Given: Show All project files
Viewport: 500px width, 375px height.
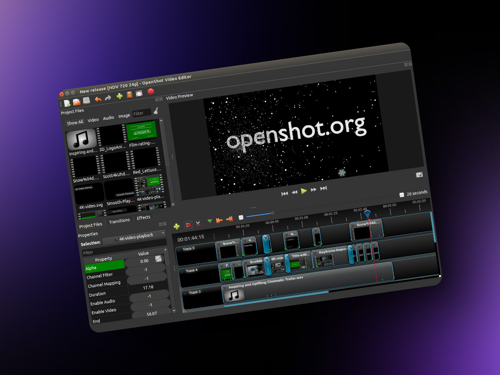Looking at the screenshot, I should (75, 122).
